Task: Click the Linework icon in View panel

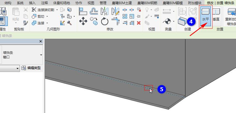Action: [x=157, y=16]
